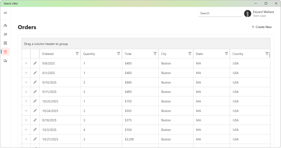
Task: Click the Create New button
Action: pos(262,27)
